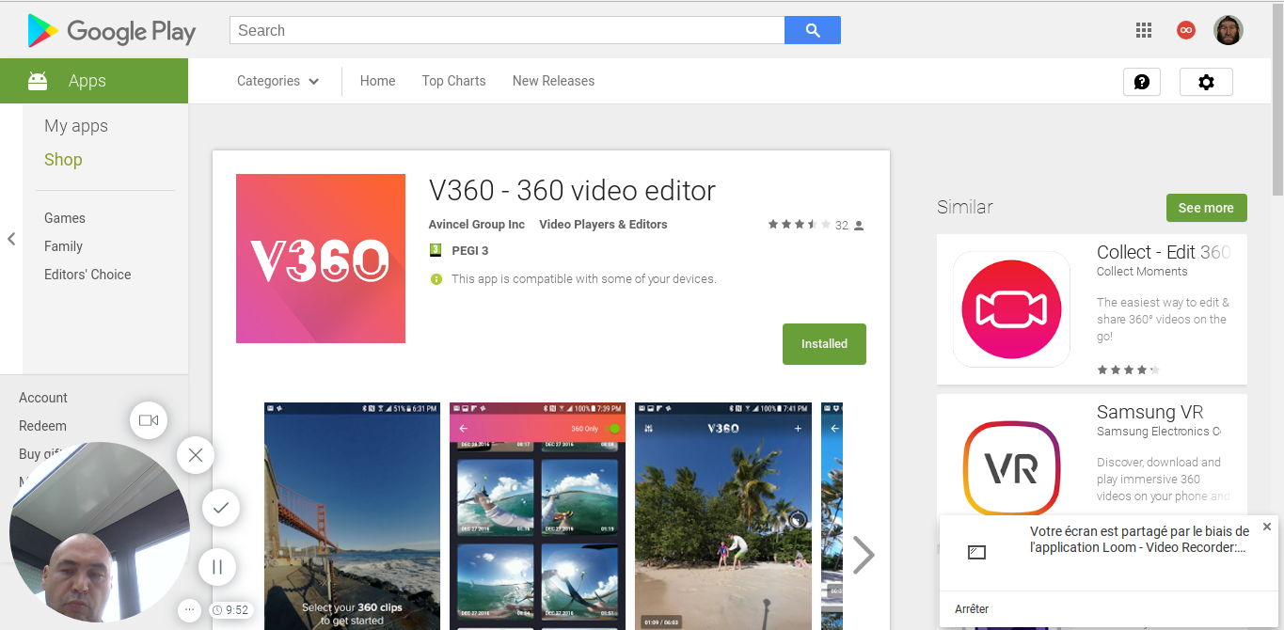
Task: Finish Loom recording with checkmark button
Action: click(x=221, y=508)
